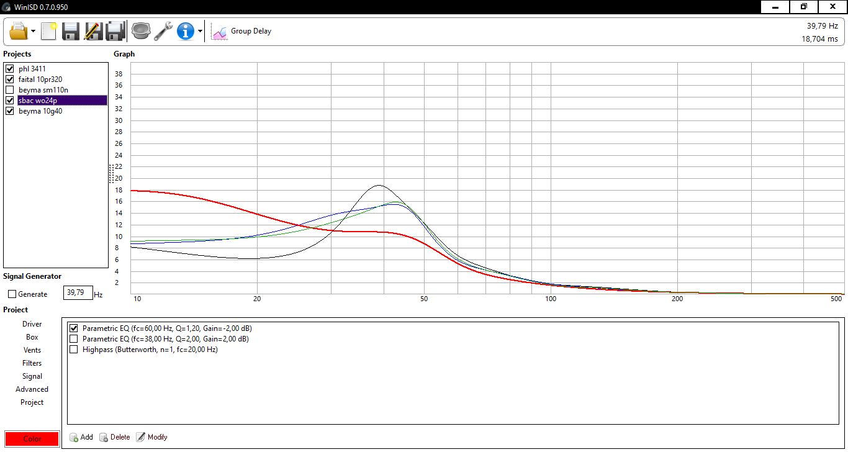Click the signal generator frequency field
Screen dimensions: 848x452
click(x=78, y=292)
